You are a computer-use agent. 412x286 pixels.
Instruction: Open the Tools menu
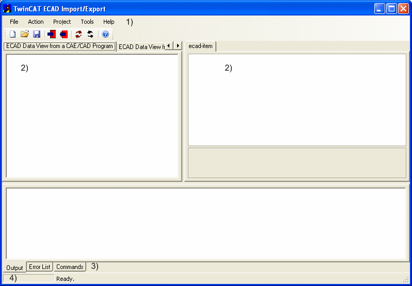coord(87,22)
